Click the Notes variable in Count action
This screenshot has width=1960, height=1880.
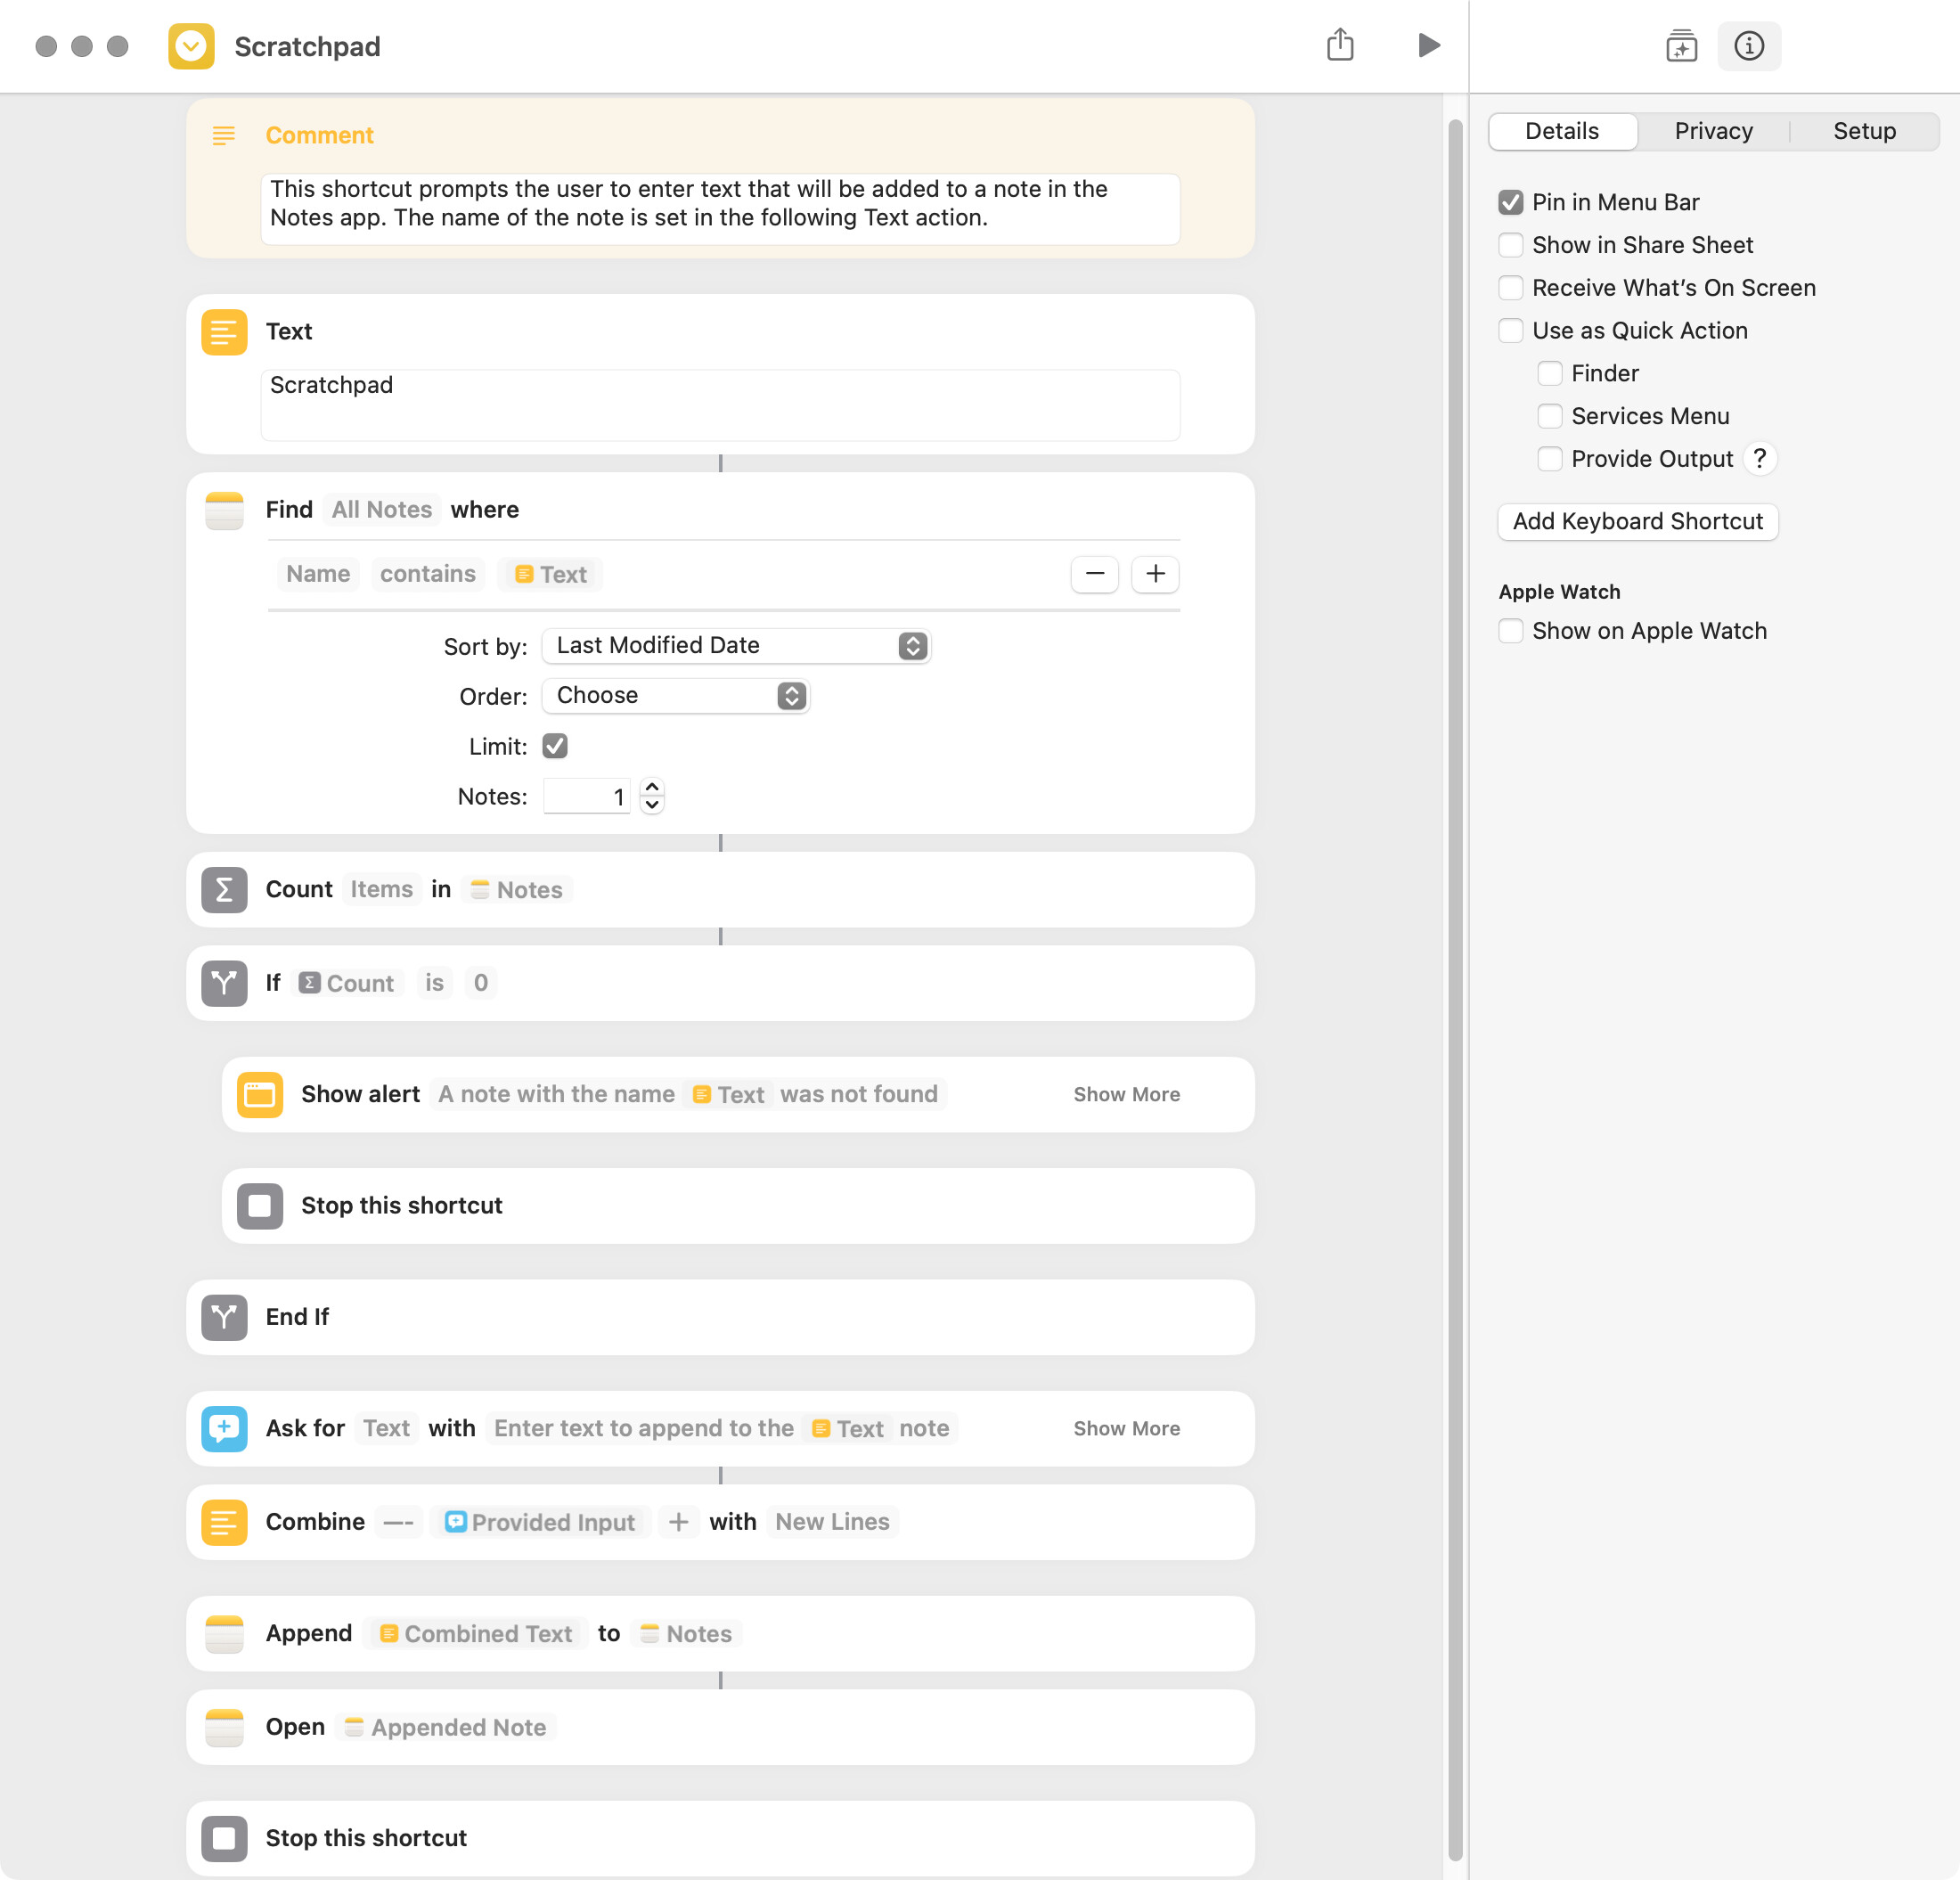pyautogui.click(x=516, y=890)
